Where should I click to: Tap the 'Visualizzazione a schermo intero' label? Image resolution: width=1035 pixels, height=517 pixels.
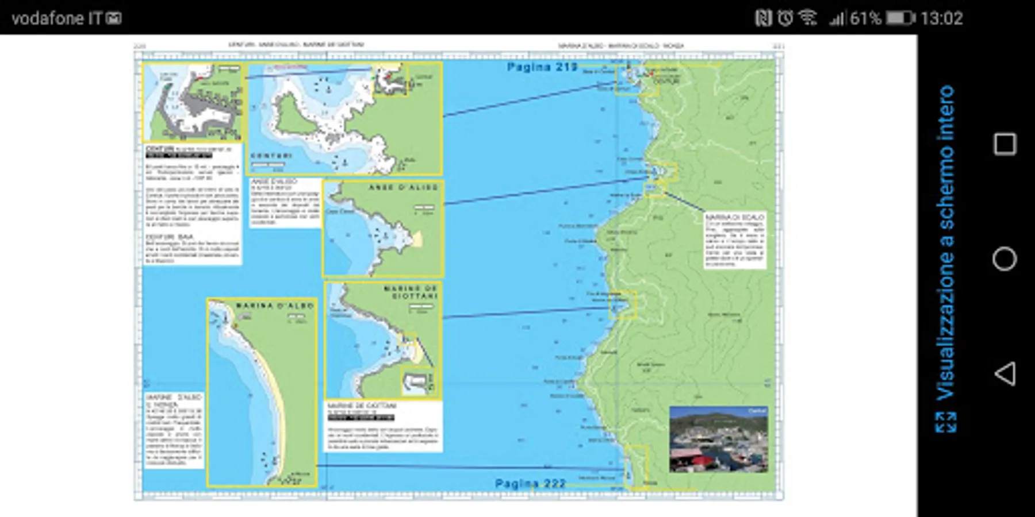(x=946, y=242)
